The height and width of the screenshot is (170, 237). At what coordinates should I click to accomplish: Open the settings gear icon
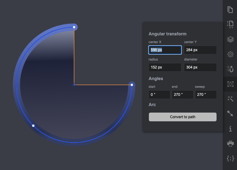point(230,54)
